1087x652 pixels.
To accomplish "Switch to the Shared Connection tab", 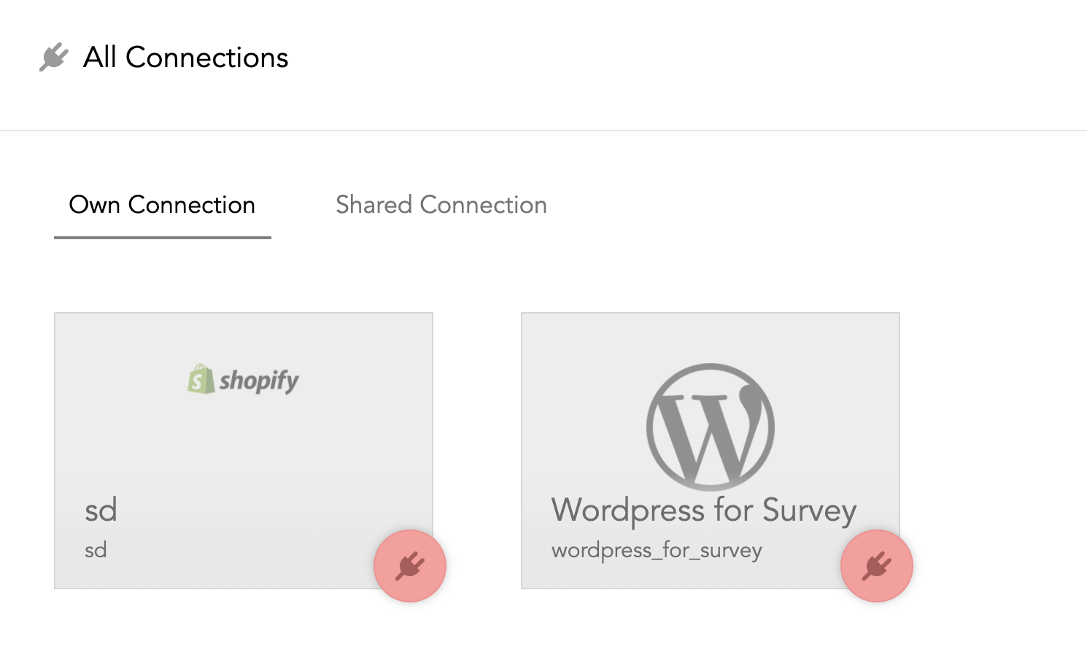I will point(441,205).
